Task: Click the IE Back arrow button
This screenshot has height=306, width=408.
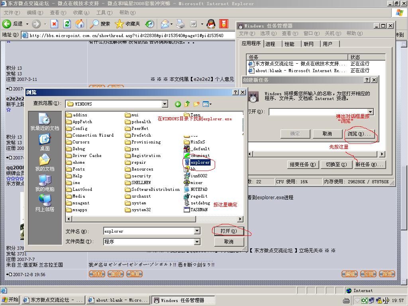Action: pyautogui.click(x=7, y=24)
